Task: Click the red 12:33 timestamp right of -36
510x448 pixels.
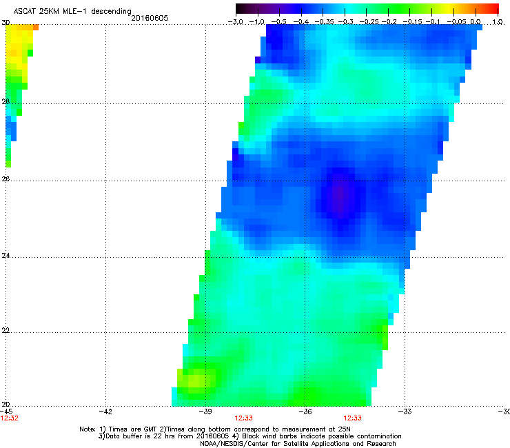Action: (x=353, y=418)
